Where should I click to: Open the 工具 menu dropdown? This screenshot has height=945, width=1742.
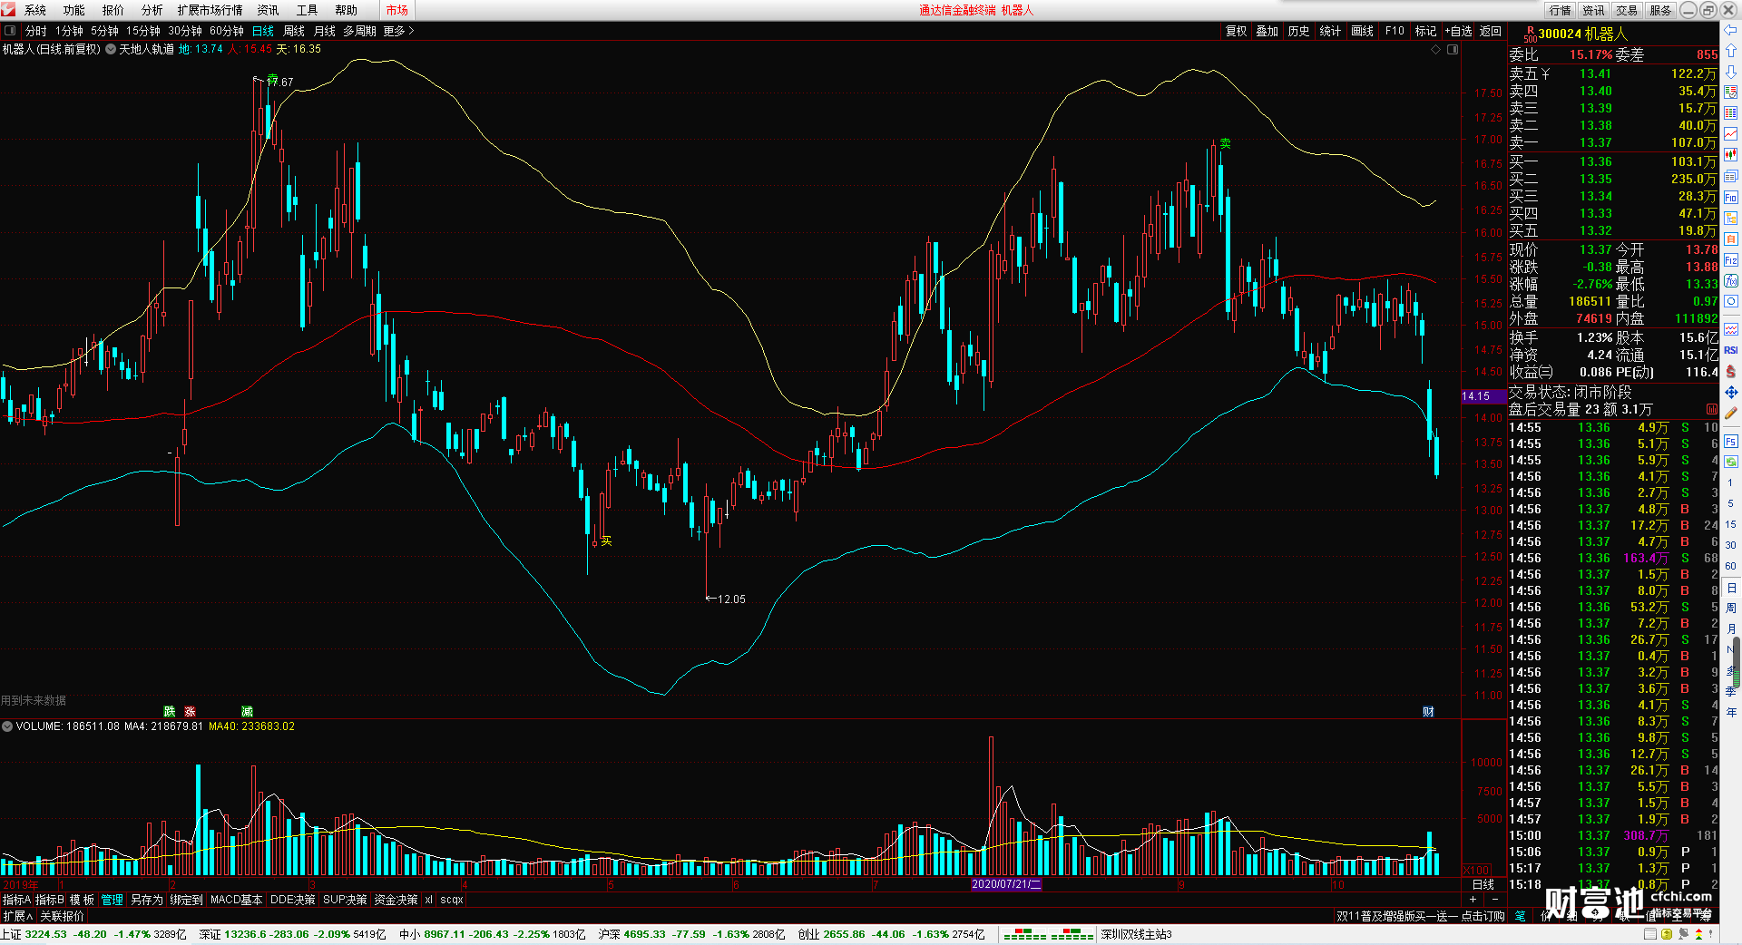click(307, 10)
